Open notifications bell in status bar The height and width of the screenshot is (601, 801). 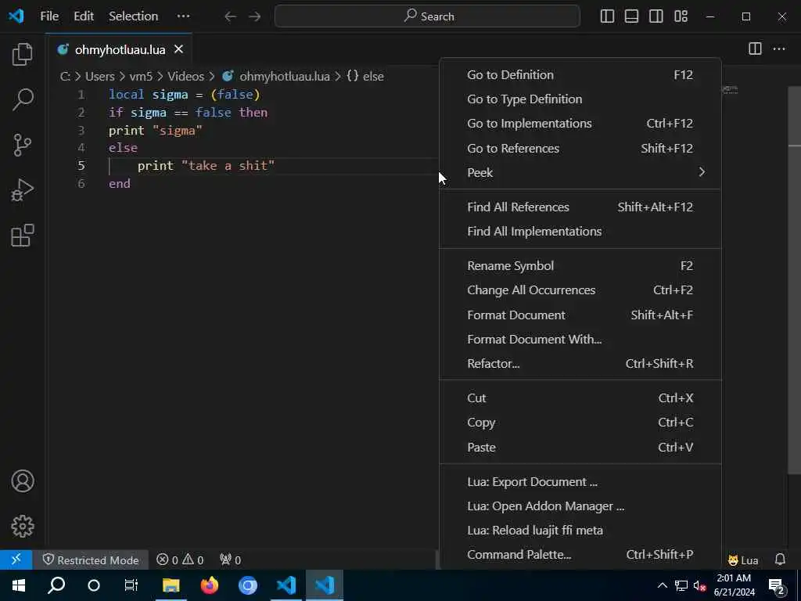pyautogui.click(x=780, y=560)
